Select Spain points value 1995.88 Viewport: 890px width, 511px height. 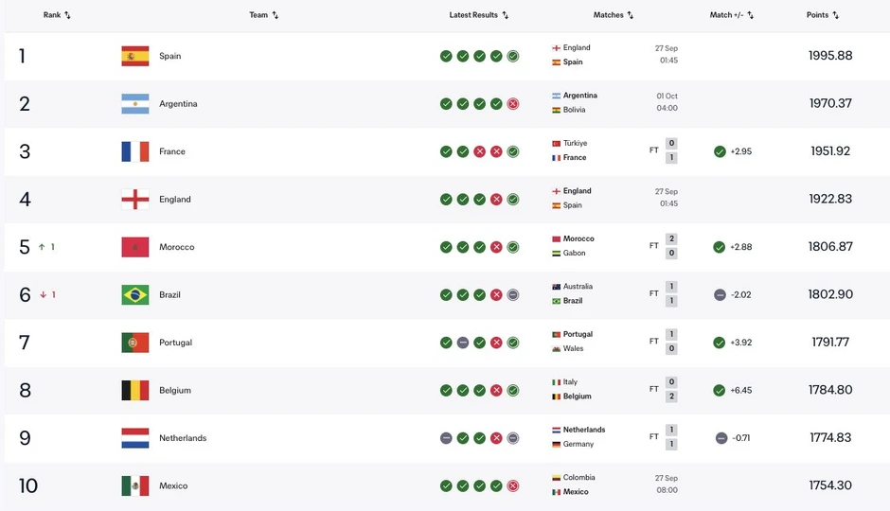(x=830, y=56)
